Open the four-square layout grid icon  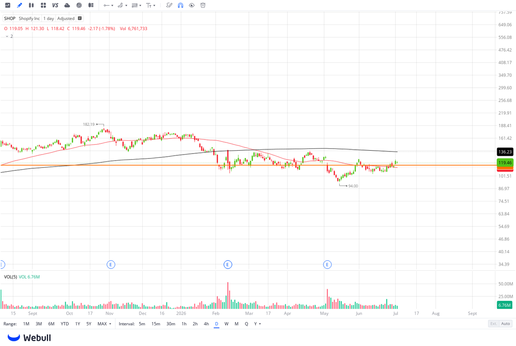point(43,5)
